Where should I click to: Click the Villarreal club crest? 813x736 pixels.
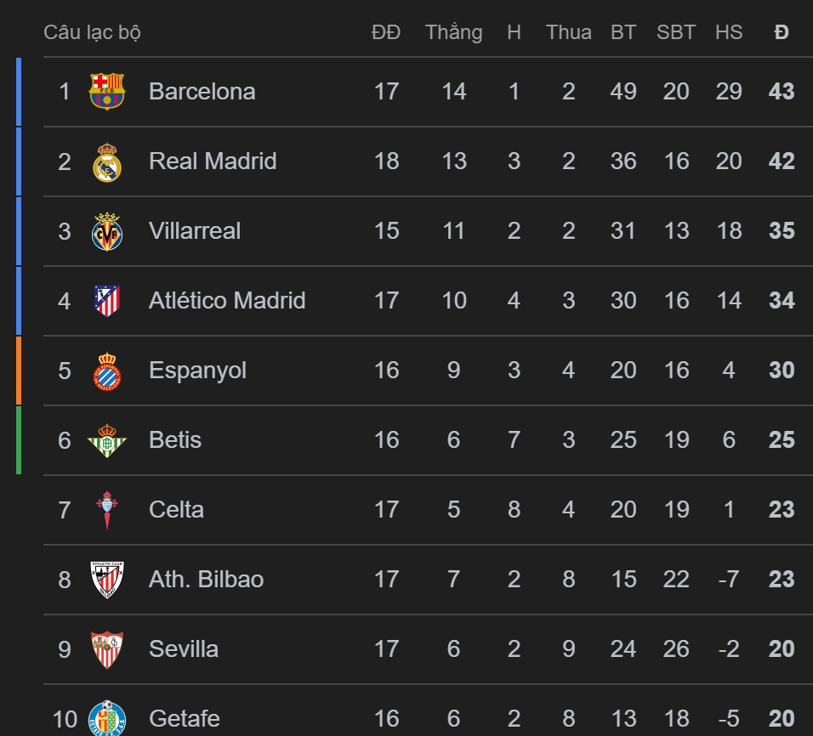click(107, 231)
